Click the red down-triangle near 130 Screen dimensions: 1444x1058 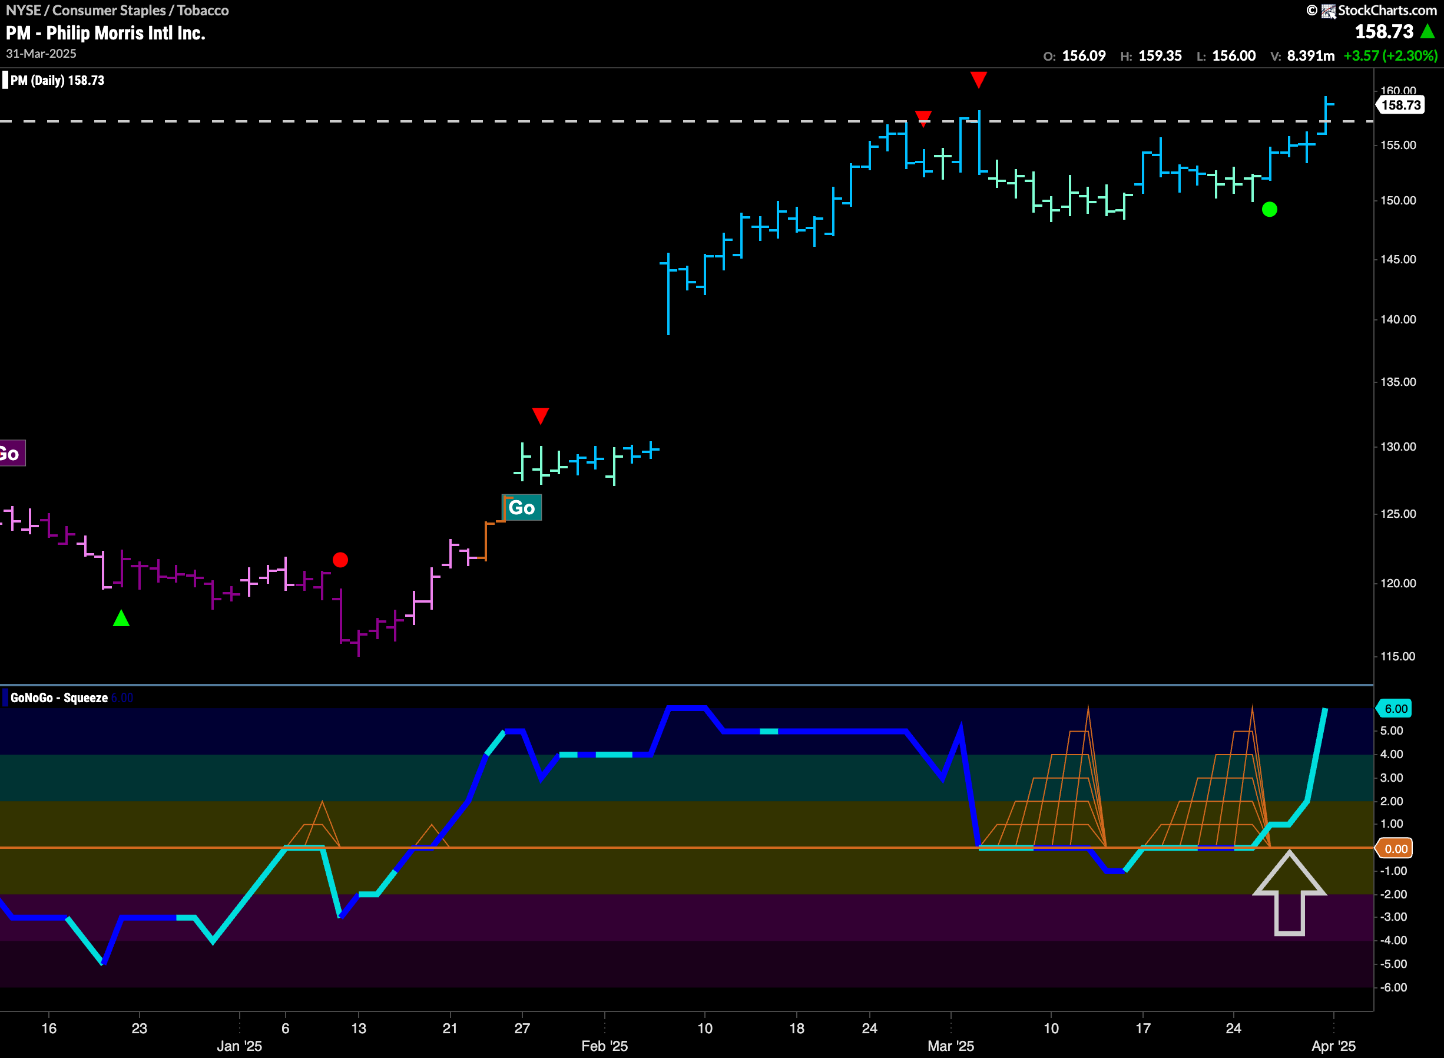540,416
